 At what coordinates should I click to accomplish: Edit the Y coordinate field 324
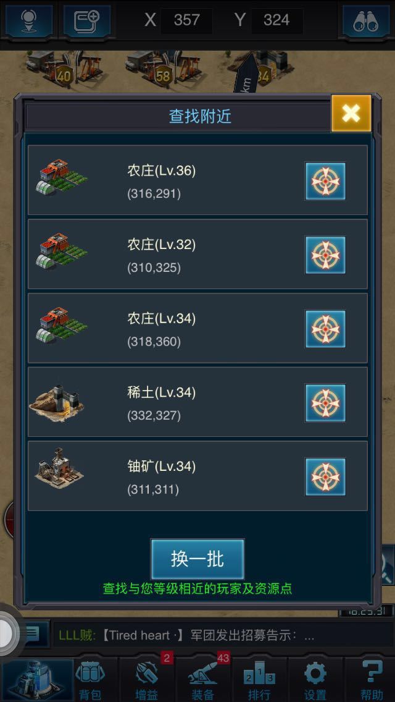click(277, 20)
